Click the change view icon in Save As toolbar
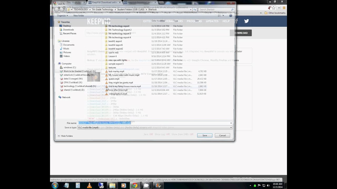Screen dimensions: 337x189 coord(219,15)
